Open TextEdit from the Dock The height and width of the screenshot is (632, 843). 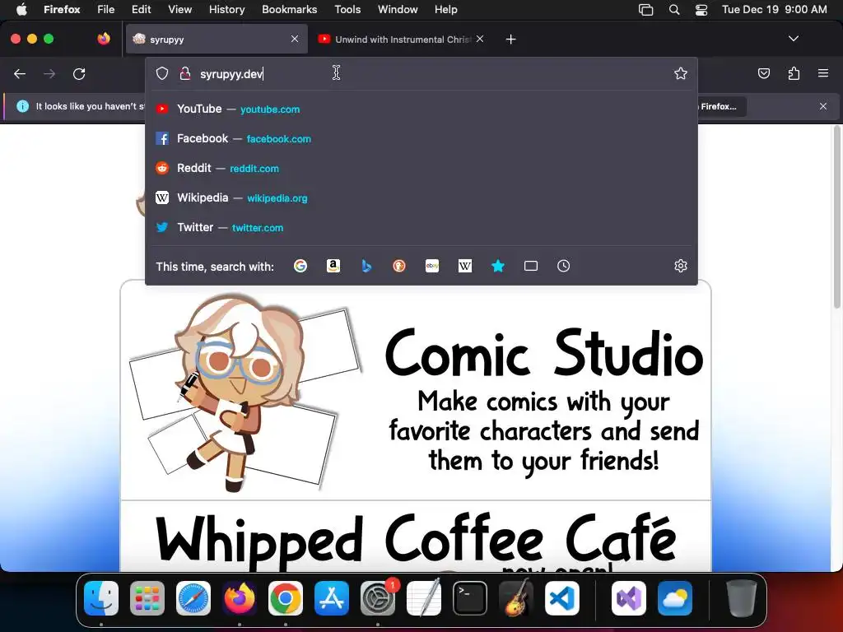(424, 598)
